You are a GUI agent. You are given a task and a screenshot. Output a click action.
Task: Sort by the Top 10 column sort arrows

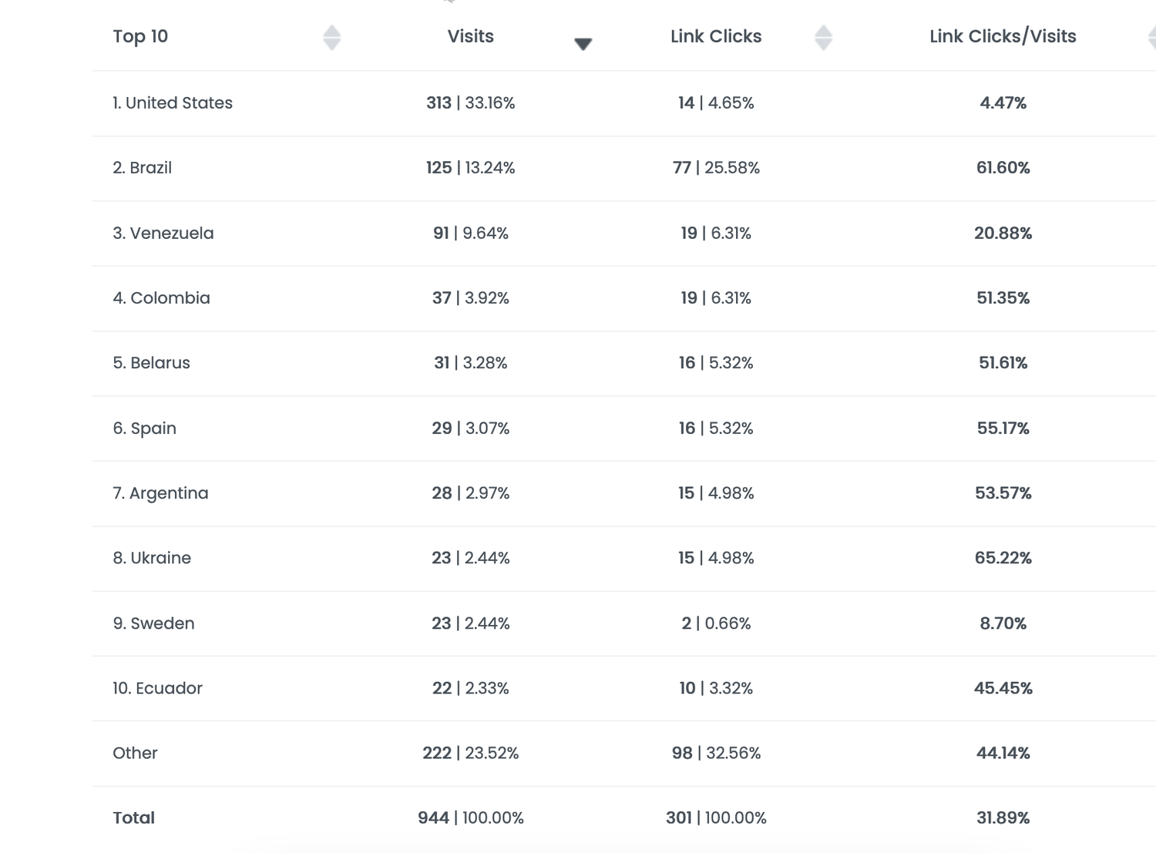pos(332,37)
